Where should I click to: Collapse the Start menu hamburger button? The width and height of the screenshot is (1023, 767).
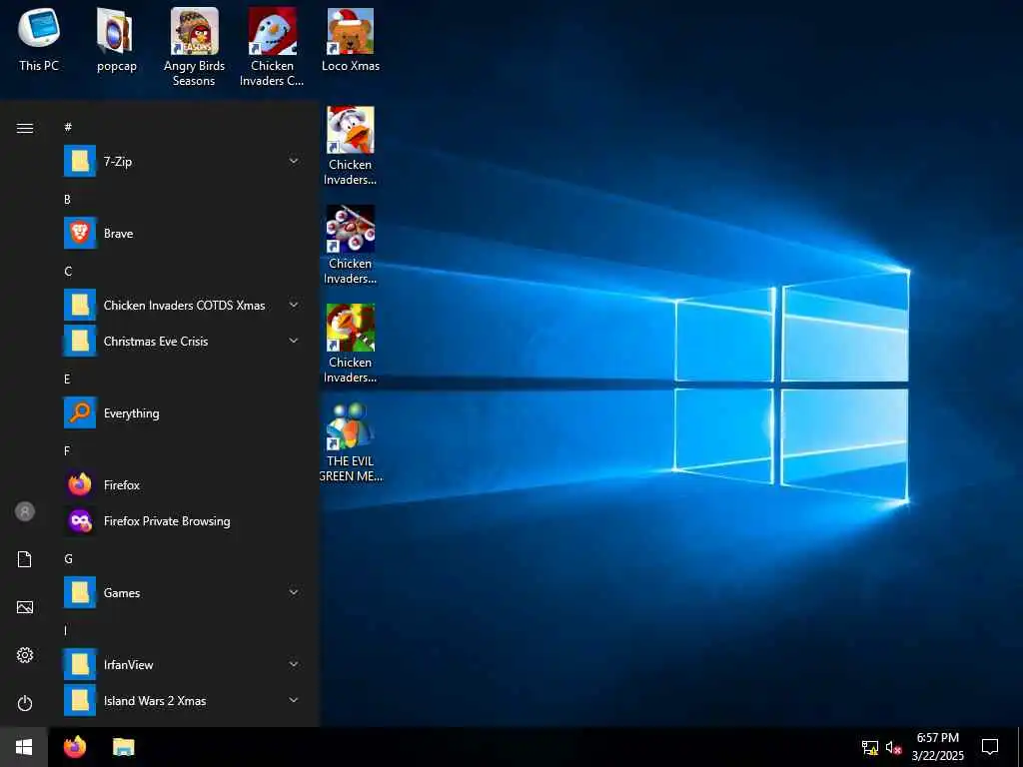25,128
